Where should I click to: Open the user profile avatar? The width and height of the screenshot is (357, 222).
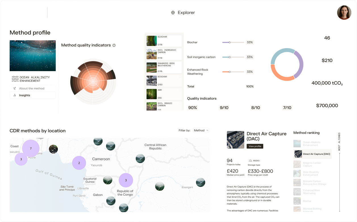(x=344, y=13)
